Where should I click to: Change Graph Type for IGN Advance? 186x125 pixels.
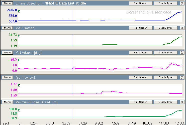click(166, 53)
